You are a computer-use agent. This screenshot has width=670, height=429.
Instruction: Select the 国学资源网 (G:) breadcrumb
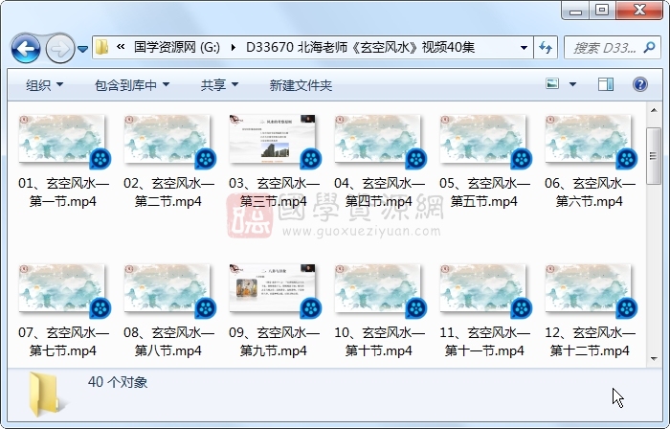(x=177, y=47)
